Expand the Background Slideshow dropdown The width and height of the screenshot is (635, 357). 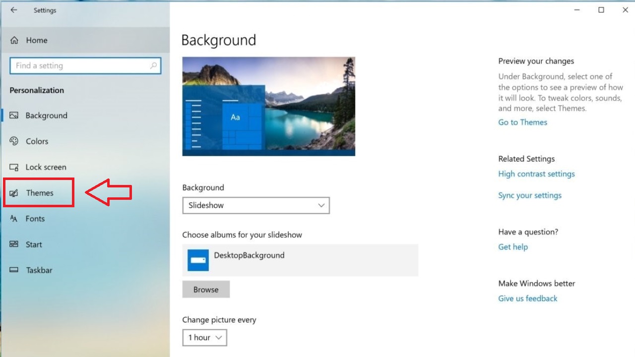255,205
